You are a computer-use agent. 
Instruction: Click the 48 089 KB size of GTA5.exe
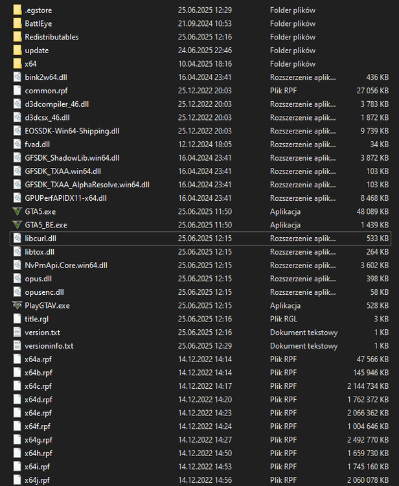click(x=372, y=212)
